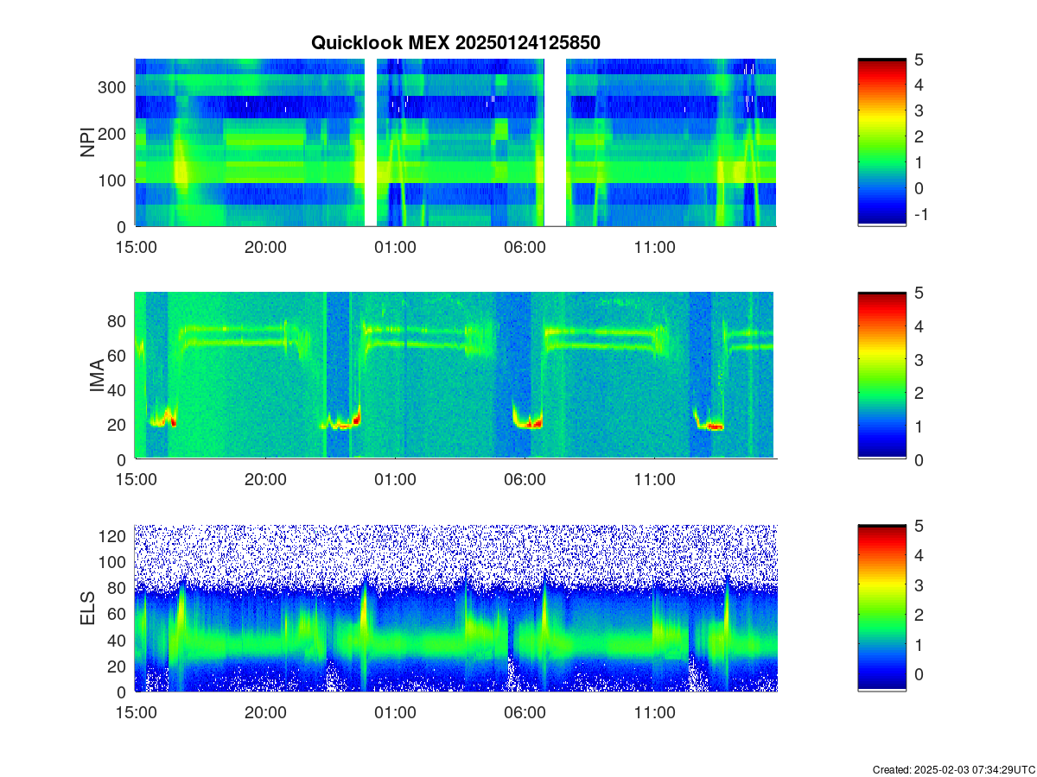Click the IMA spectrogram plot area

(455, 376)
